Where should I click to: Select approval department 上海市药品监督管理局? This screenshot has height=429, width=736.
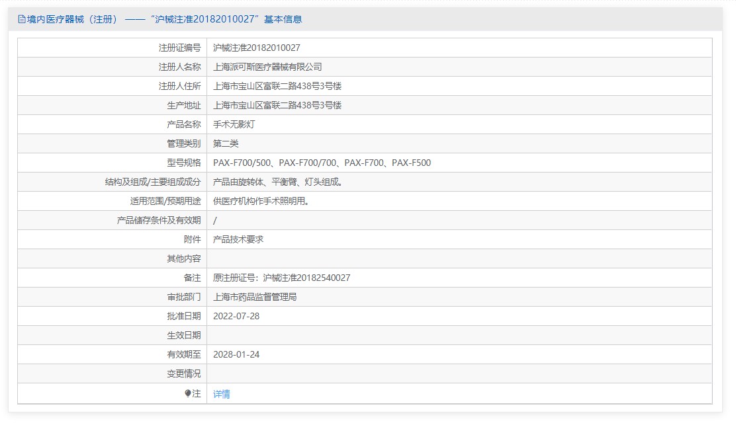(x=255, y=297)
